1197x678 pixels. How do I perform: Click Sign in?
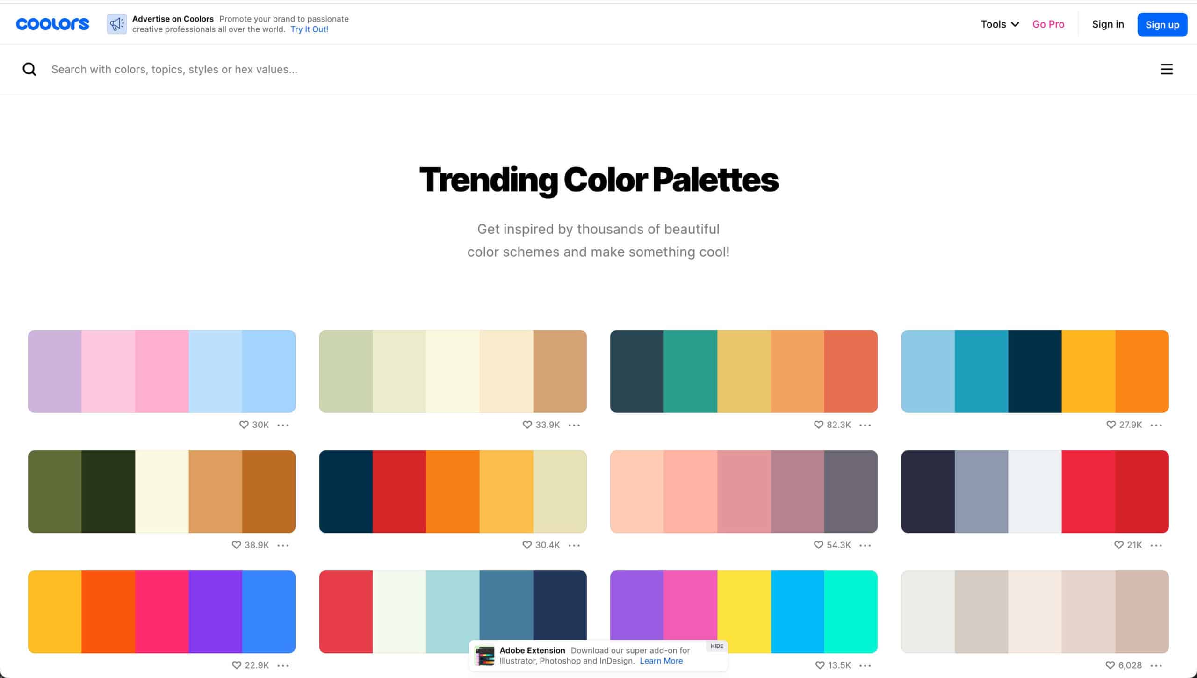(x=1108, y=24)
